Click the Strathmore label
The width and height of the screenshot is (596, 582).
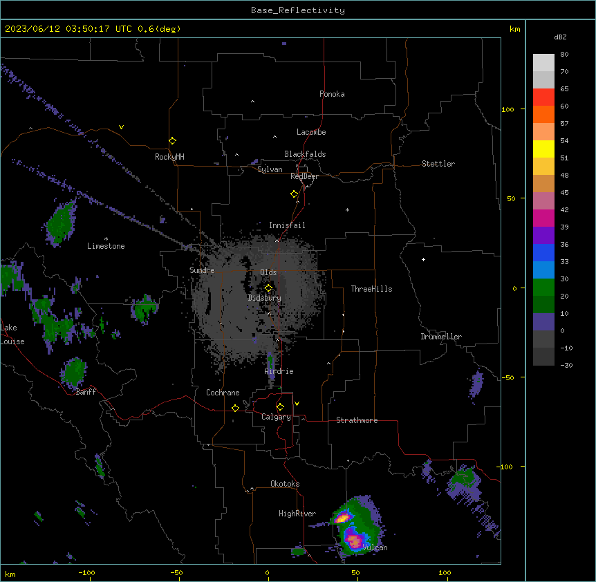point(357,420)
